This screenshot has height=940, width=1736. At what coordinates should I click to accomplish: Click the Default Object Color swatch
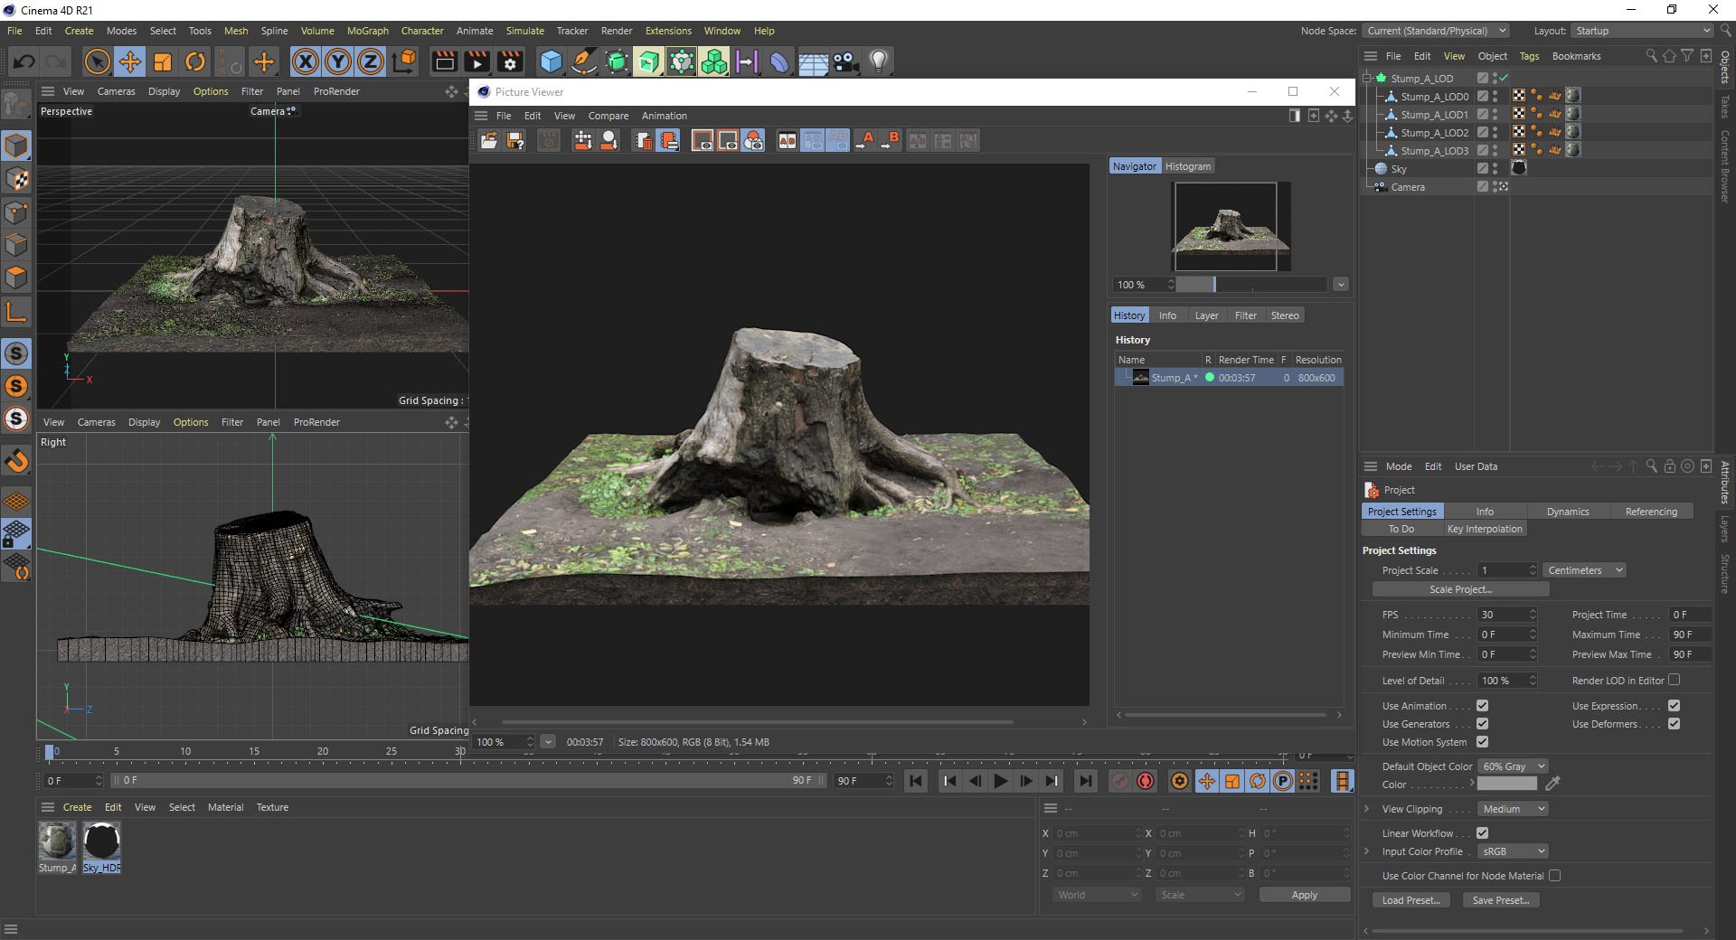1506,785
